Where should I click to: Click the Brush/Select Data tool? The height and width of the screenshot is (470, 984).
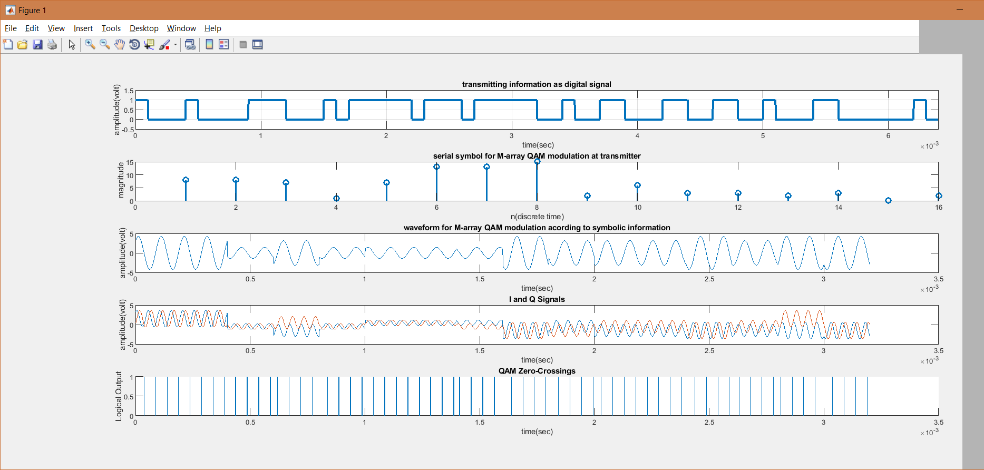[164, 45]
